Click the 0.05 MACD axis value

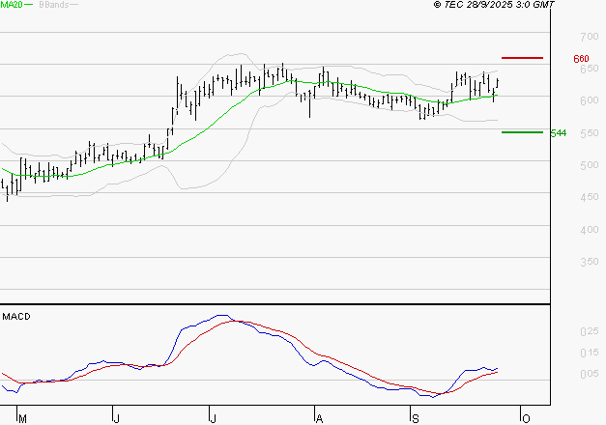coord(585,374)
